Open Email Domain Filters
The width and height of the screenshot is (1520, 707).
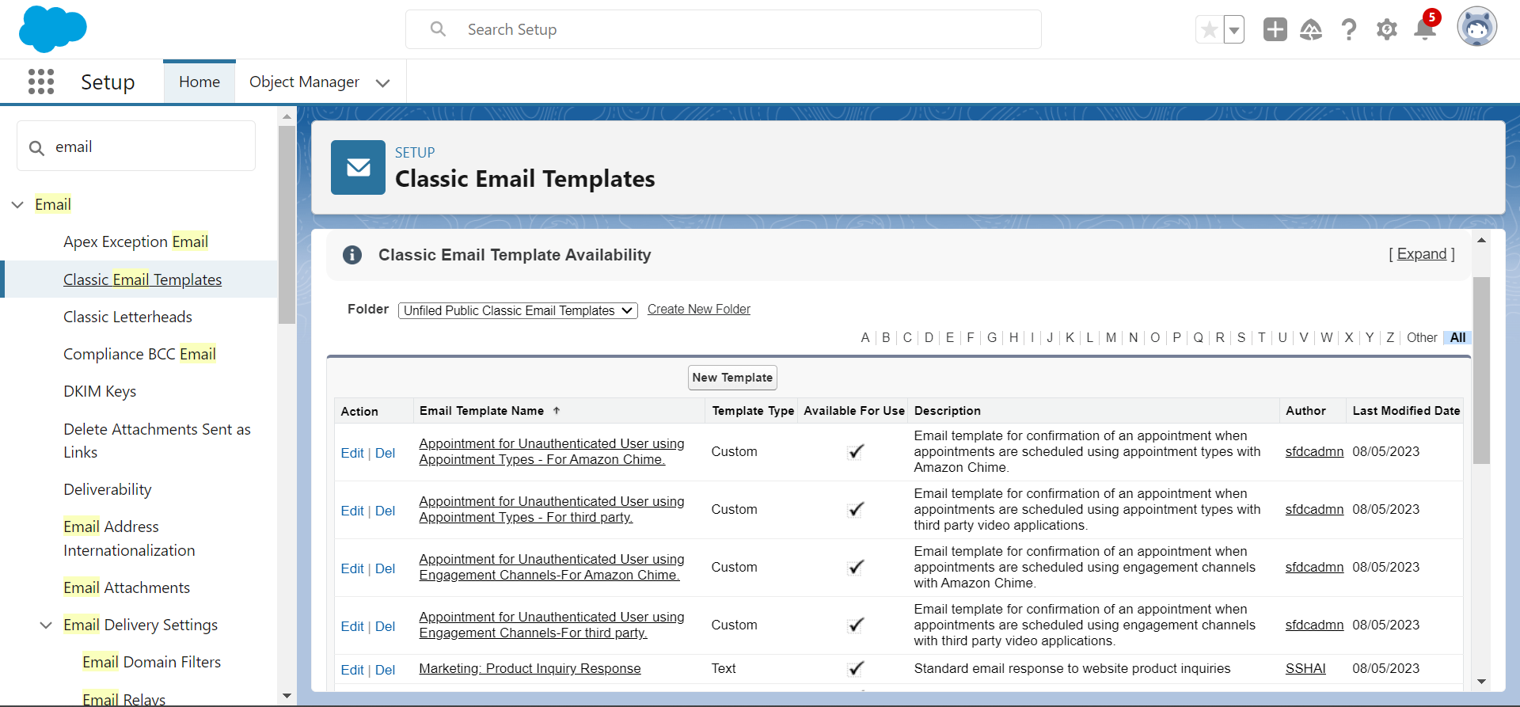pyautogui.click(x=151, y=662)
